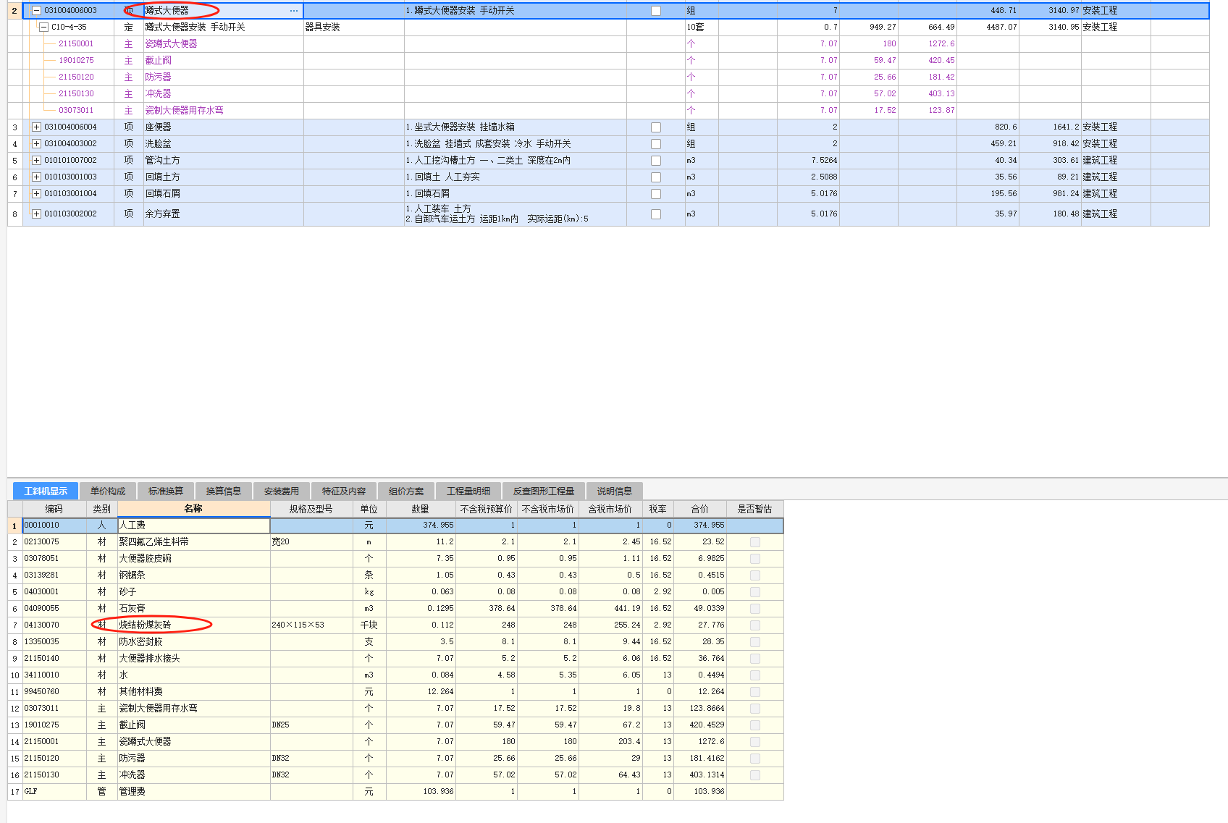Open the 安装费用 tab

tap(282, 491)
